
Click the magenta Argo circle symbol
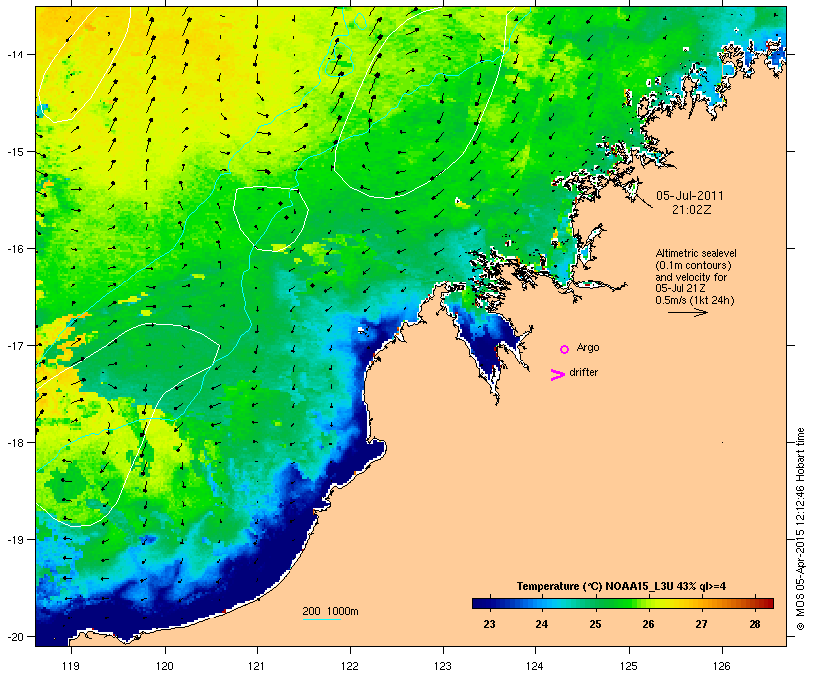(x=565, y=350)
